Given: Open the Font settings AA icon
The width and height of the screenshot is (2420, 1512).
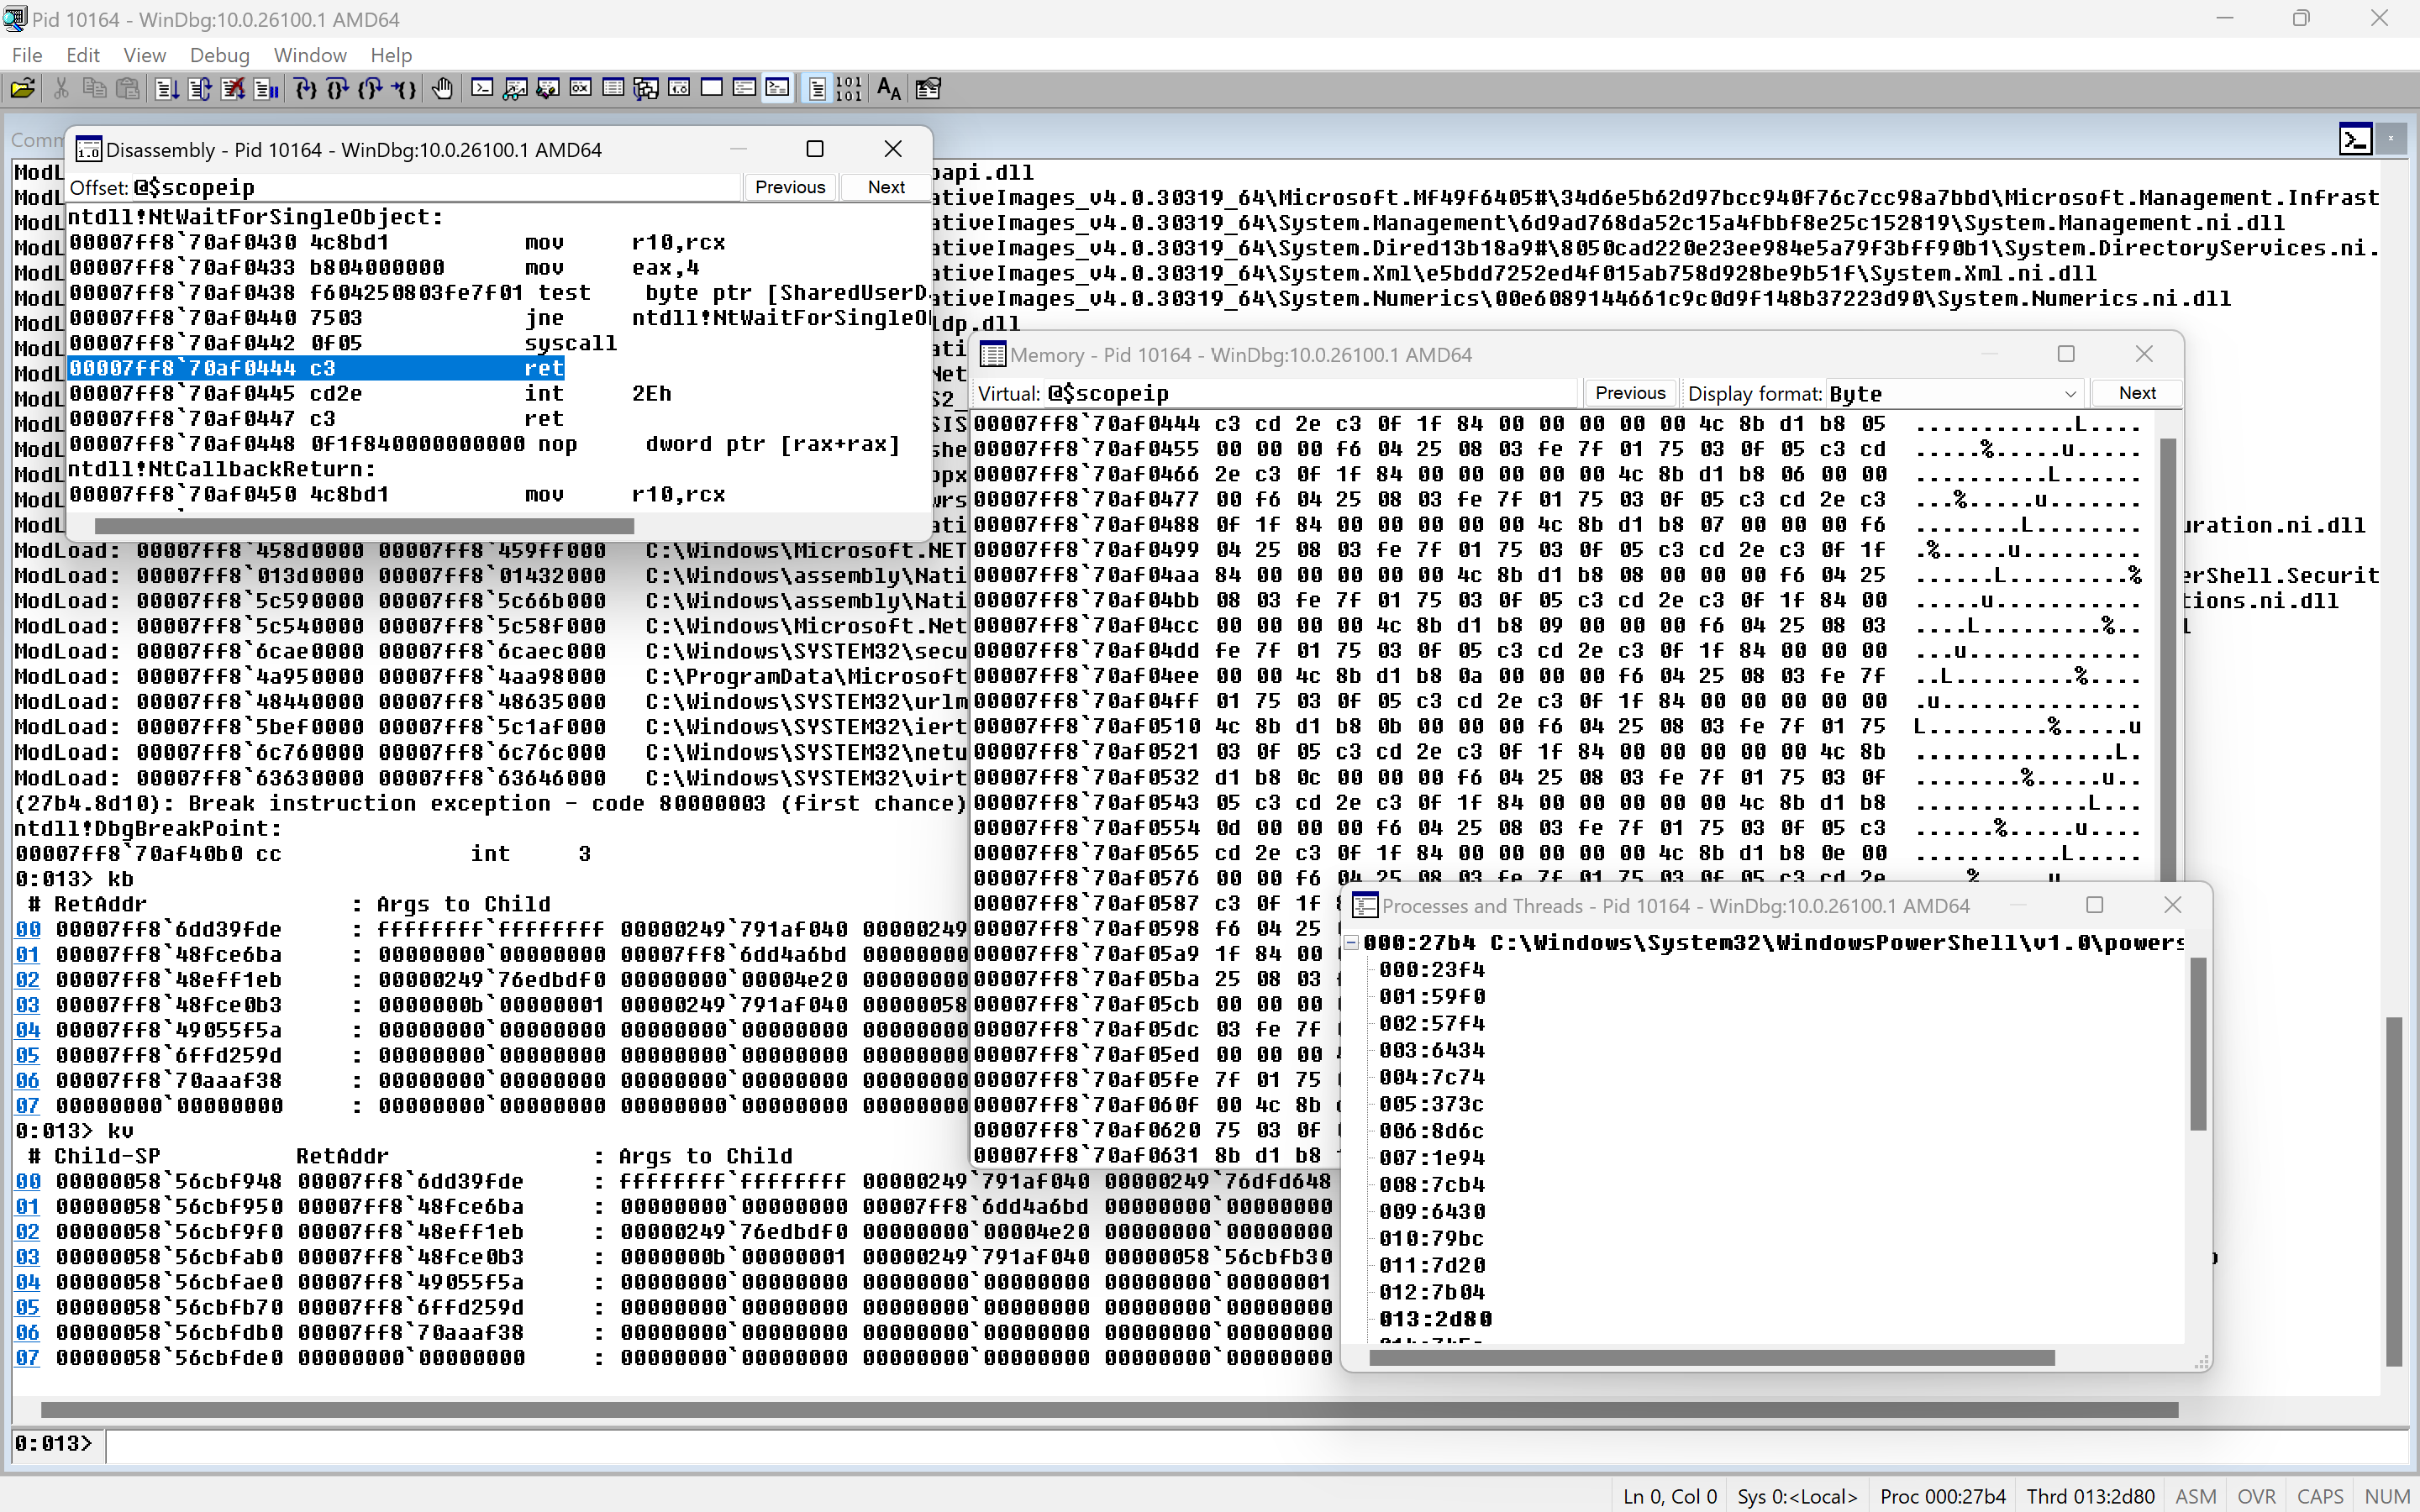Looking at the screenshot, I should coord(888,89).
